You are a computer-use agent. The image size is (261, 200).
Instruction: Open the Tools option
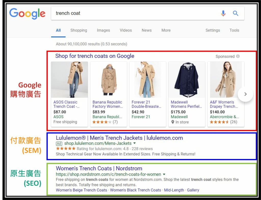(x=234, y=30)
